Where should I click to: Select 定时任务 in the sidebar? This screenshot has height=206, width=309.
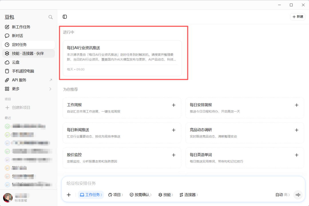point(29,45)
